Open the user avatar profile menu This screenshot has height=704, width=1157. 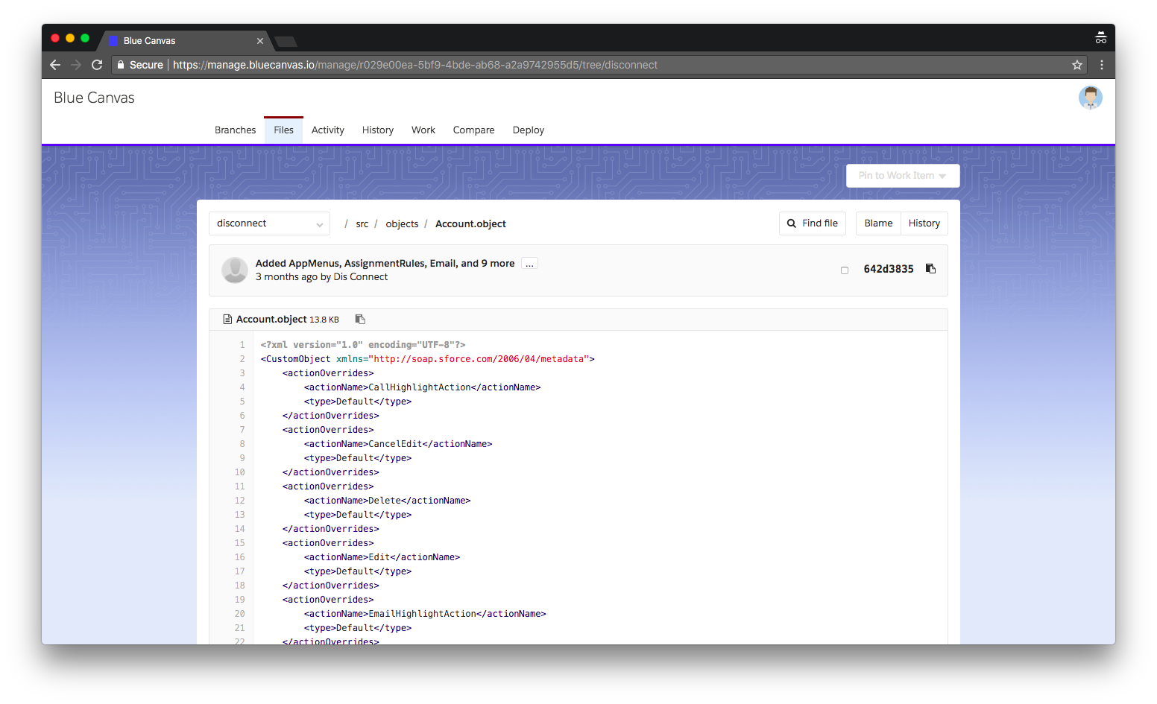(1091, 98)
